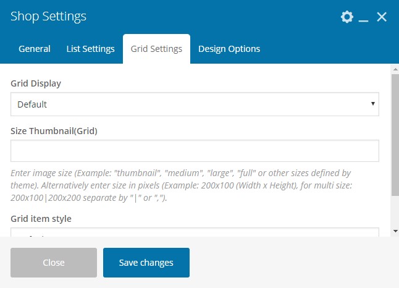Focus the Size Thumbnail(Grid) text field

[x=195, y=151]
